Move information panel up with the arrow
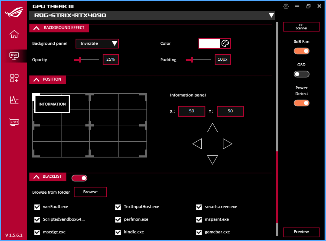The image size is (326, 241). click(x=212, y=128)
